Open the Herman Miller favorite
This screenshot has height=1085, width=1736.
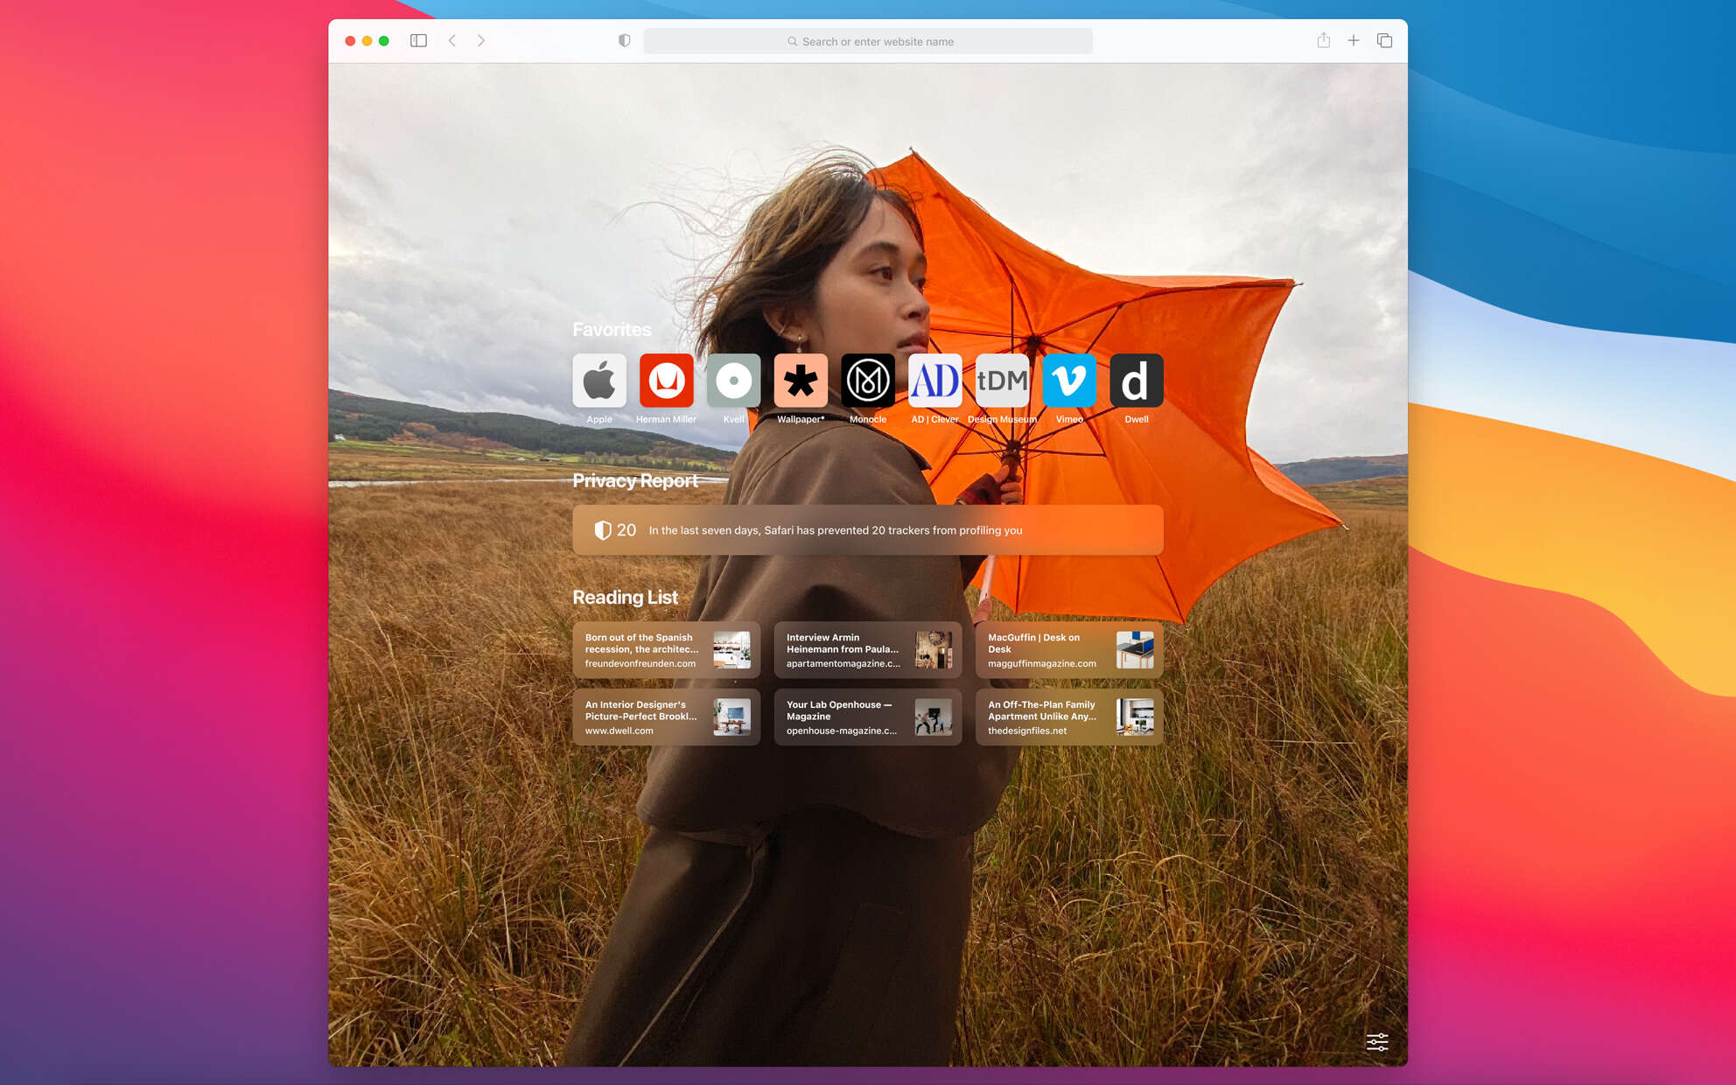pyautogui.click(x=666, y=381)
